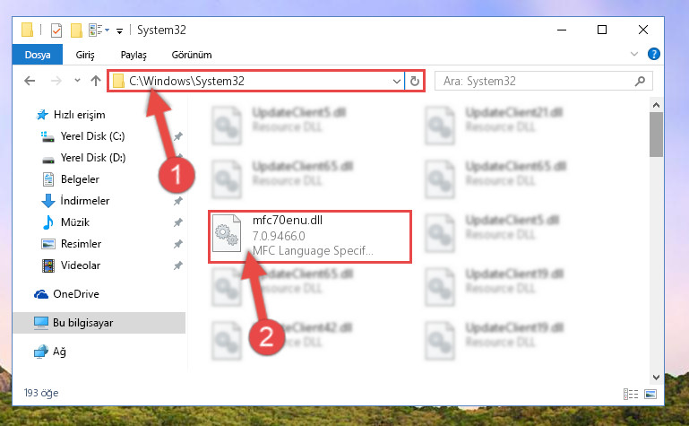689x426 pixels.
Task: Expand the ribbon with the chevron
Action: pyautogui.click(x=634, y=54)
